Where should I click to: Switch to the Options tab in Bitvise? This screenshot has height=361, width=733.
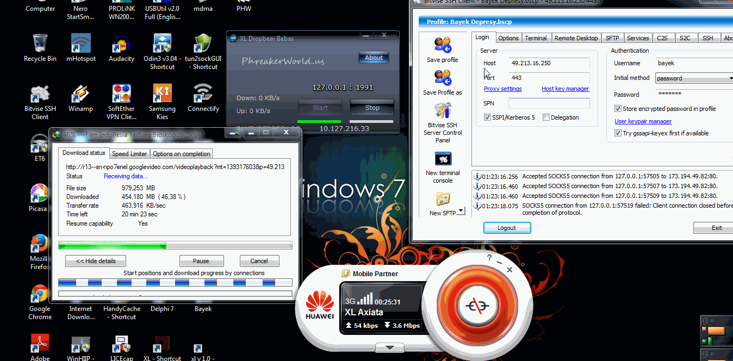click(508, 38)
